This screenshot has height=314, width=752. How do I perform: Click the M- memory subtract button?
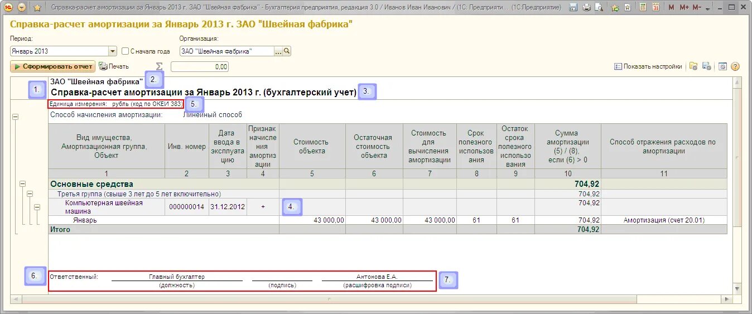[x=697, y=7]
